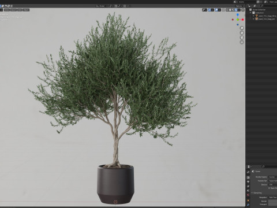The width and height of the screenshot is (277, 208).
Task: Open the snapping options dropdown
Action: click(120, 6)
